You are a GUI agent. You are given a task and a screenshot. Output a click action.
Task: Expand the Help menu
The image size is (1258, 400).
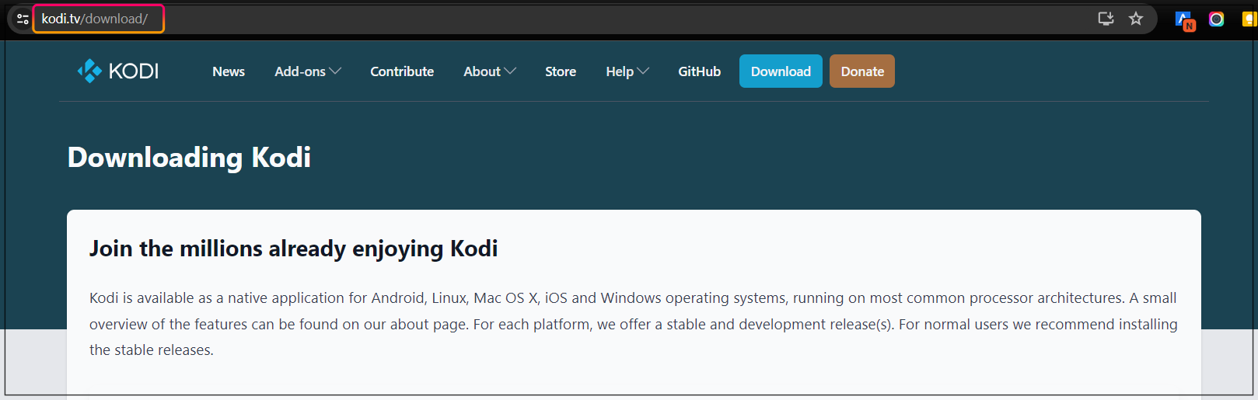pos(627,71)
